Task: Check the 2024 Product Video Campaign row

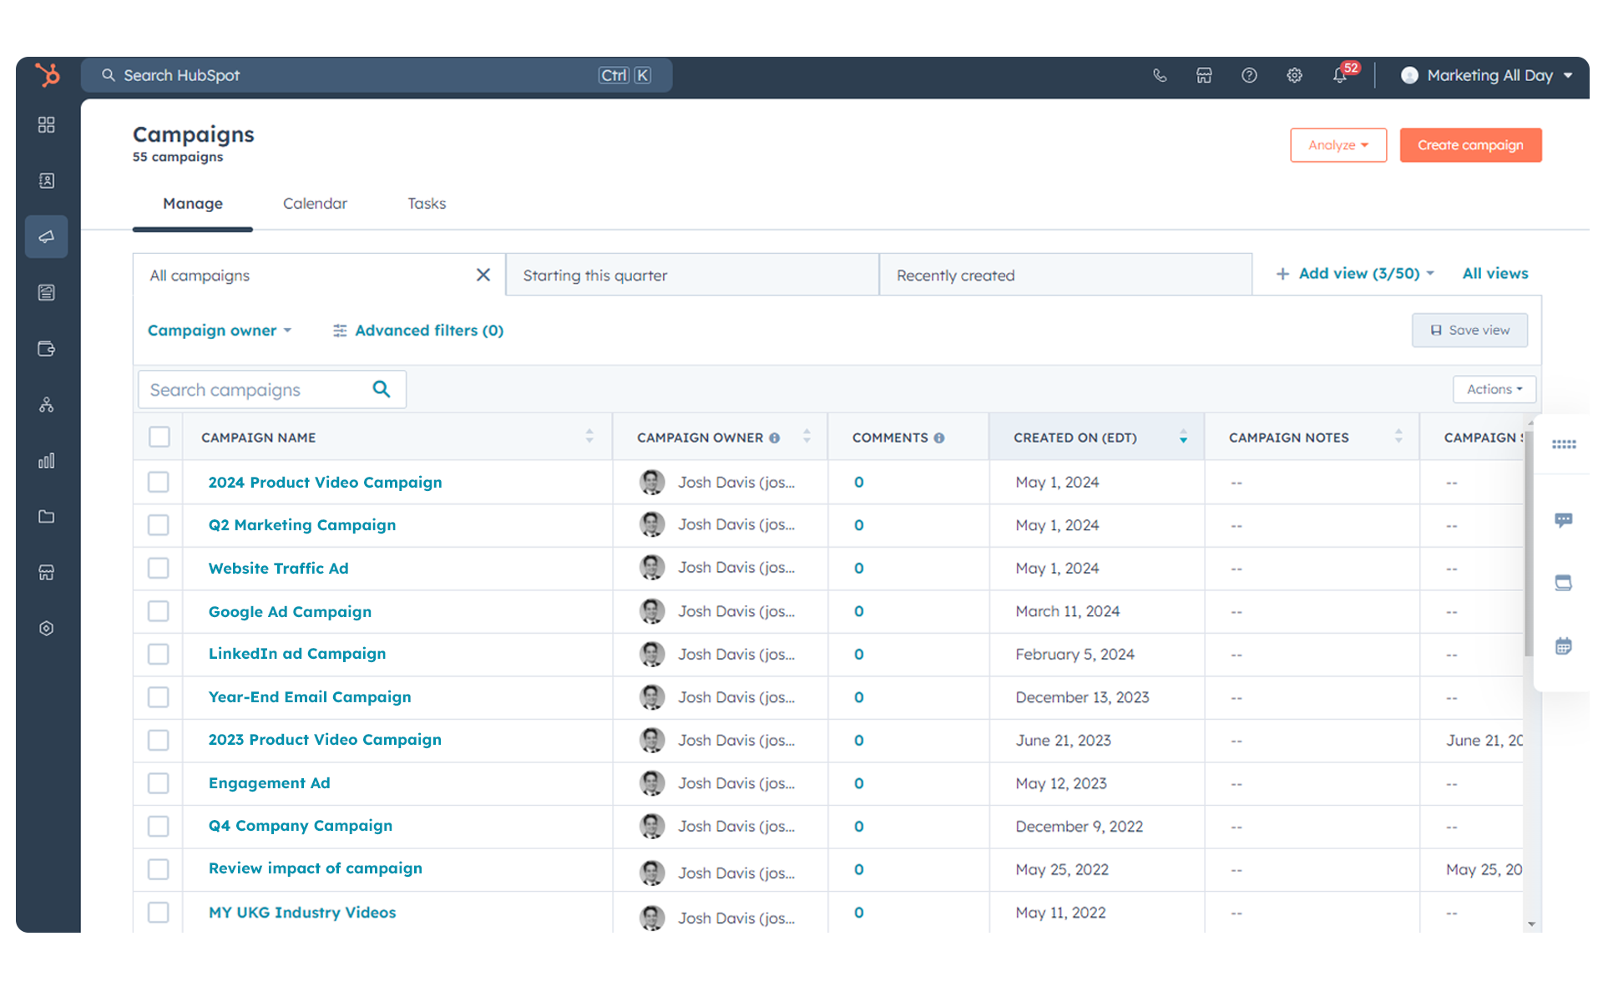Action: (x=159, y=482)
